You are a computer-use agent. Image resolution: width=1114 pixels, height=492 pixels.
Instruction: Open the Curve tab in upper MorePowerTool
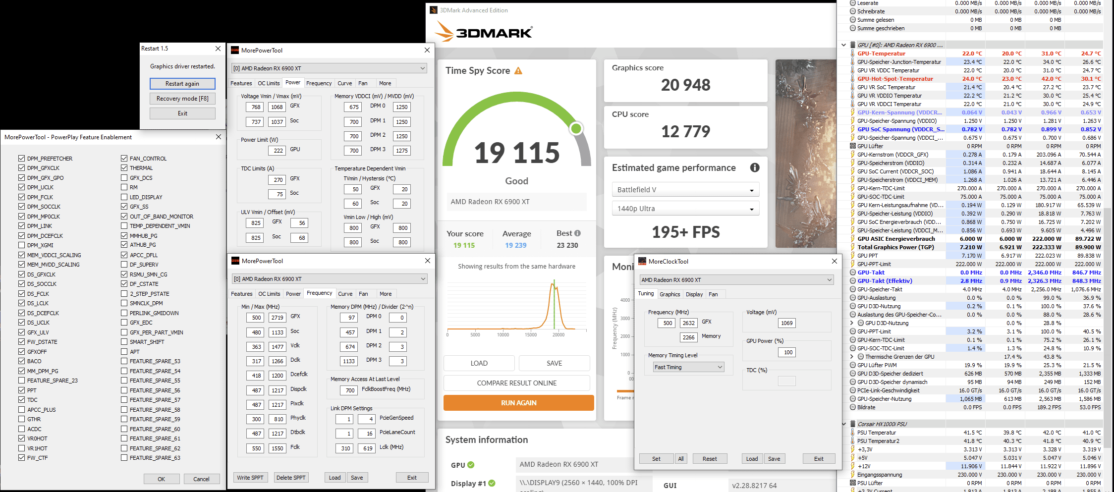pos(345,83)
